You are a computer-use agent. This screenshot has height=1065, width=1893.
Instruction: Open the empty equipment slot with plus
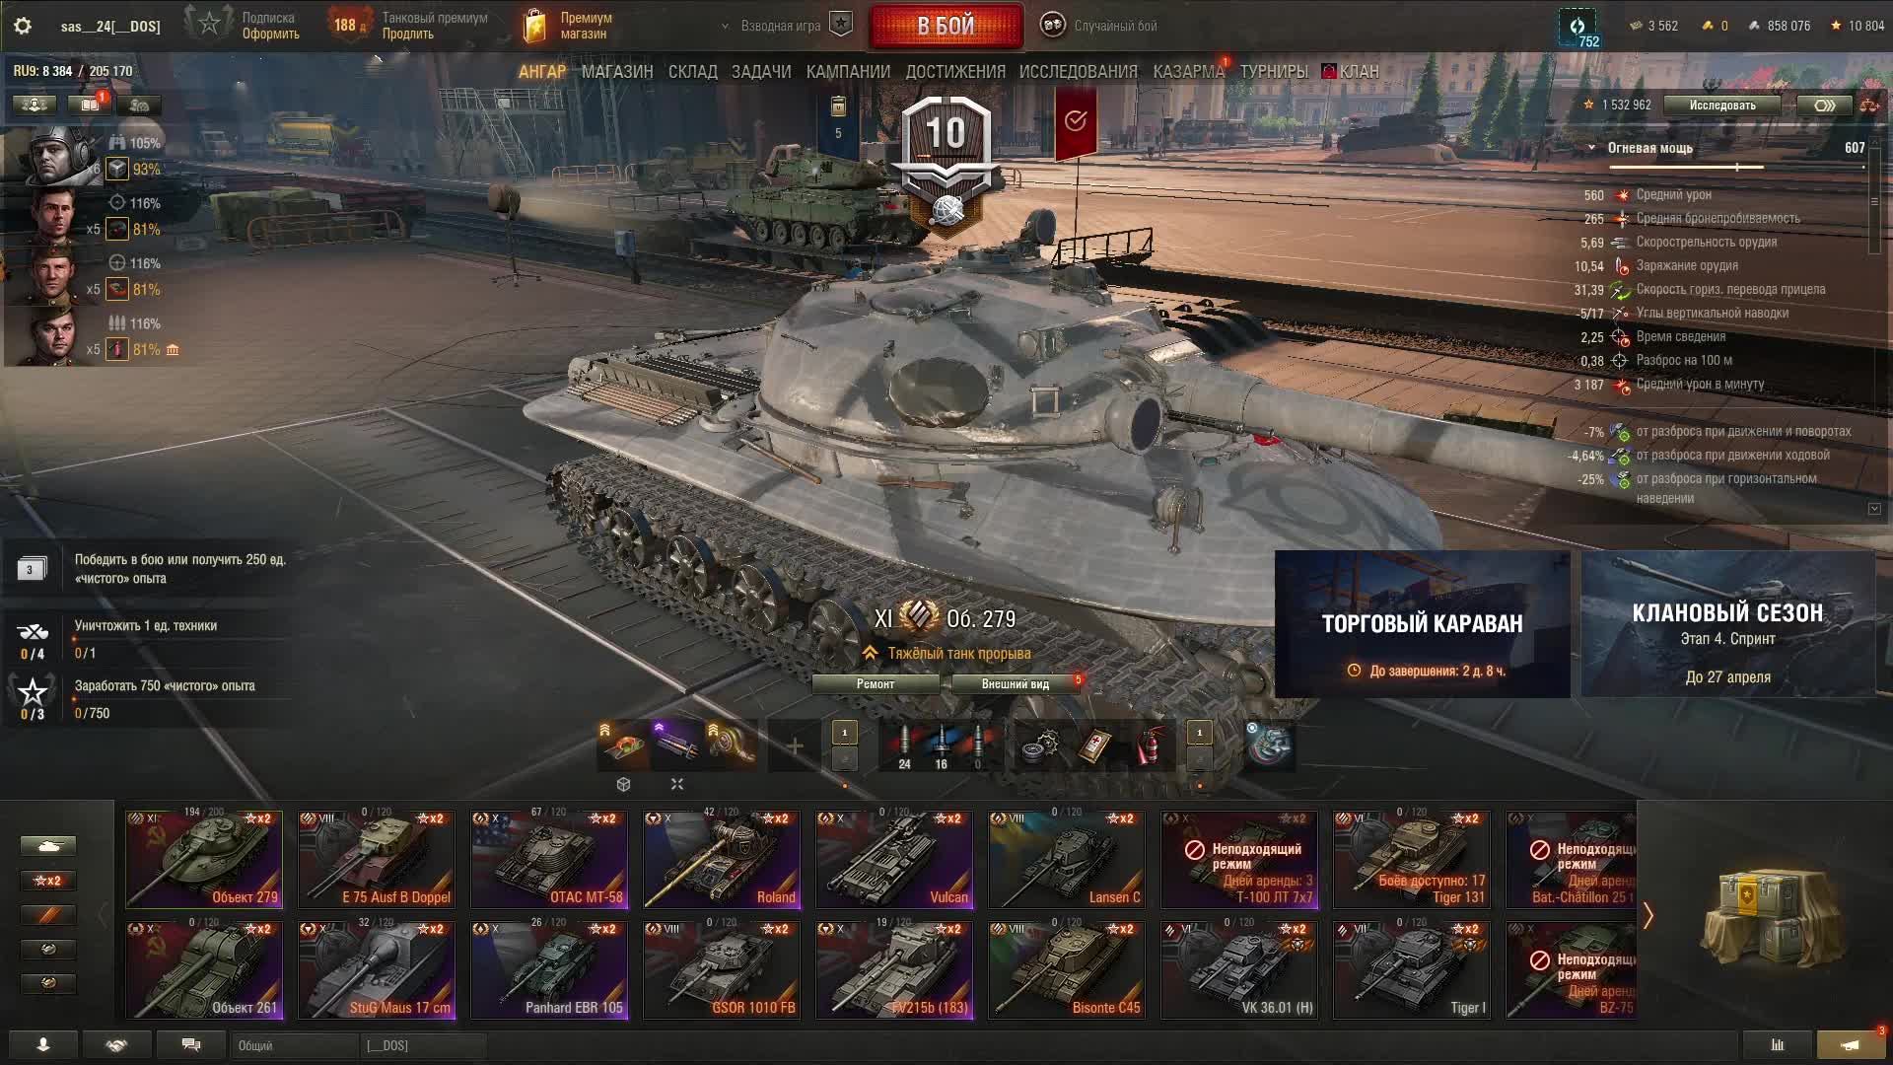pyautogui.click(x=795, y=746)
